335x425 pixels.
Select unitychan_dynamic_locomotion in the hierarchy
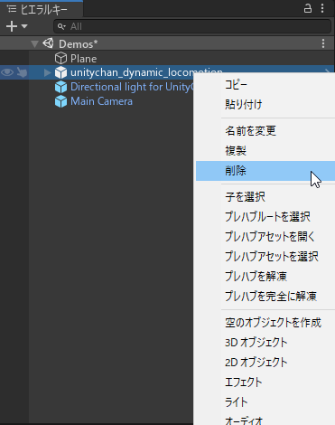pos(146,72)
